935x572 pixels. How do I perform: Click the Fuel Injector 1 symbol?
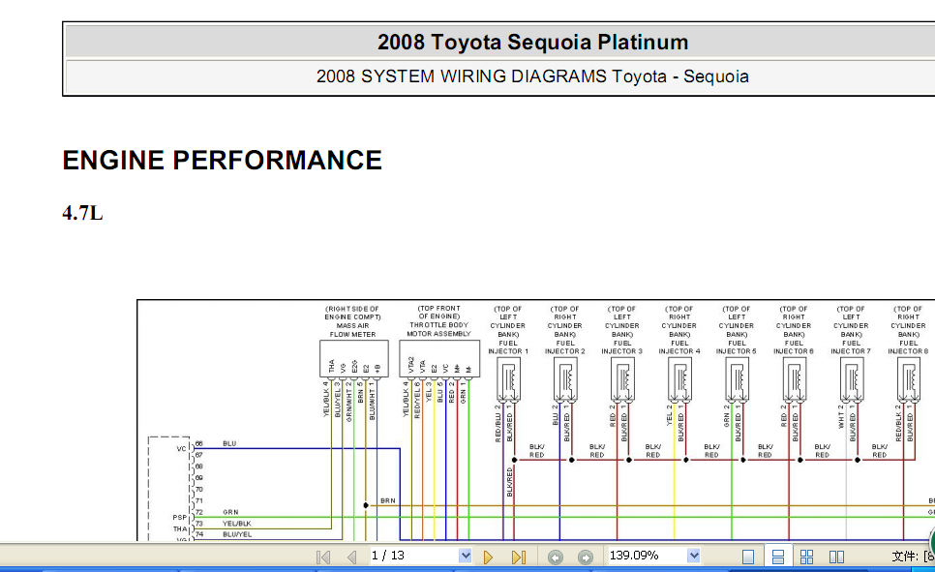click(x=508, y=379)
